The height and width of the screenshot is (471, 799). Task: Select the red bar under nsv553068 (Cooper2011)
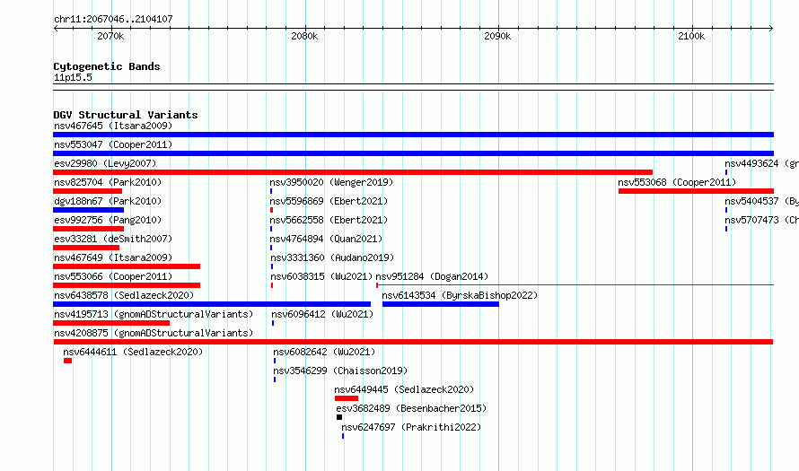point(696,191)
